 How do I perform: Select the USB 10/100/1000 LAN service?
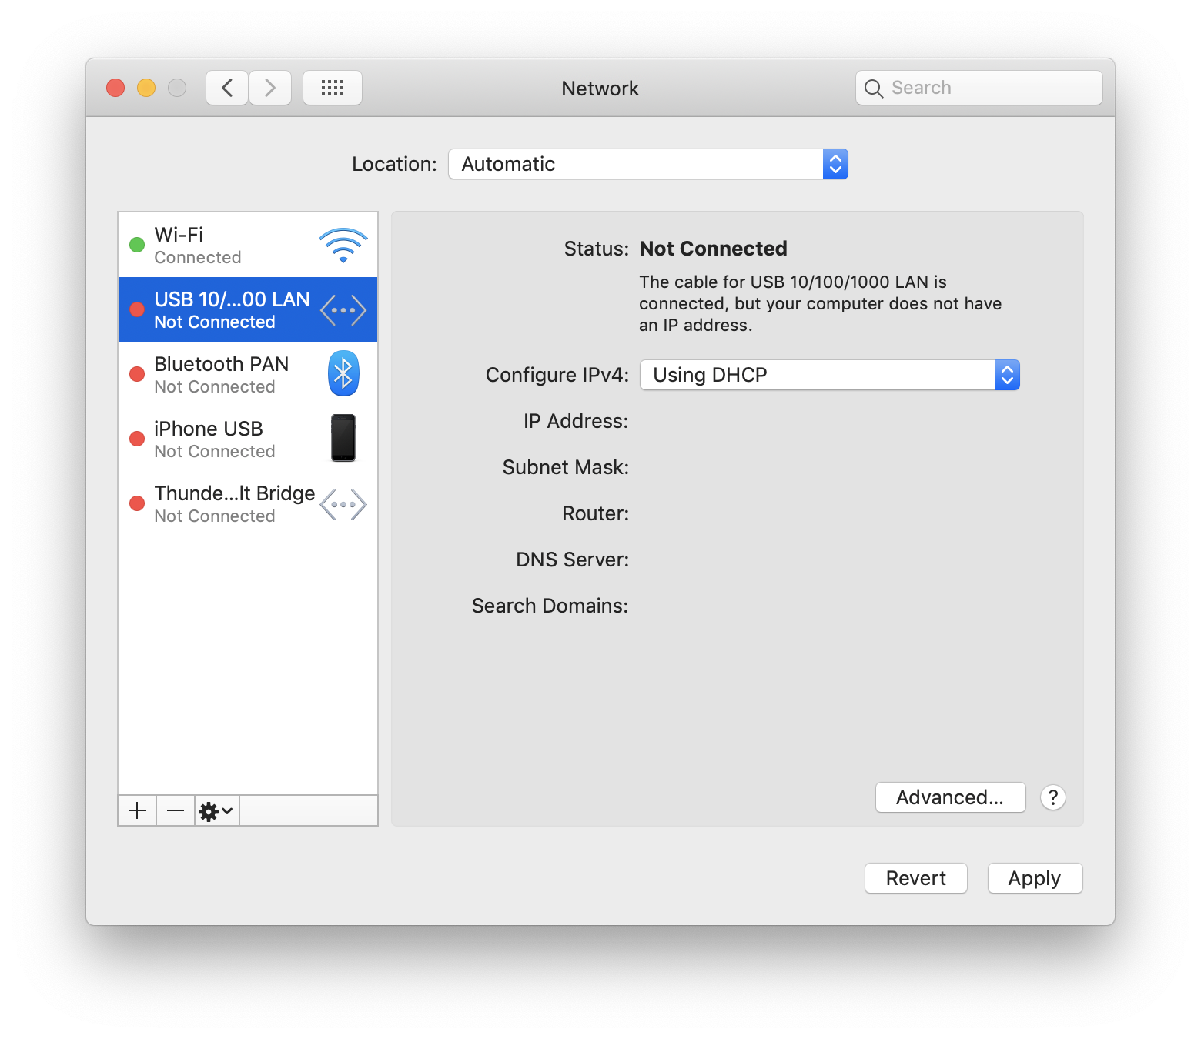tap(231, 310)
